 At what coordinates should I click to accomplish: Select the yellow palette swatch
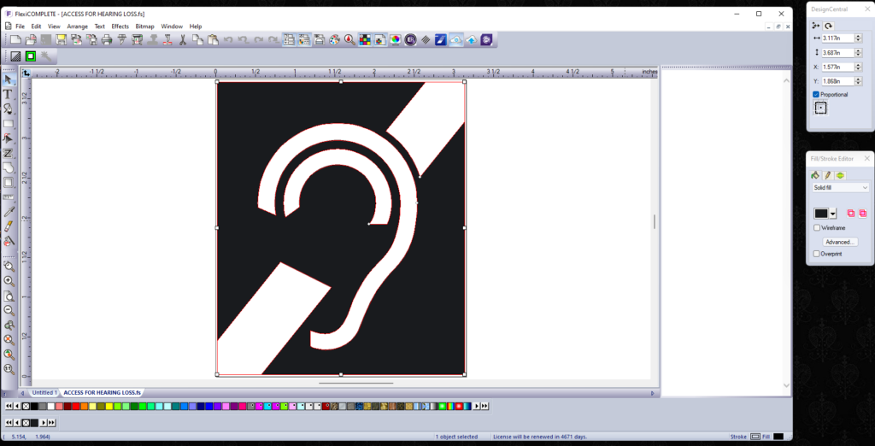coord(109,406)
